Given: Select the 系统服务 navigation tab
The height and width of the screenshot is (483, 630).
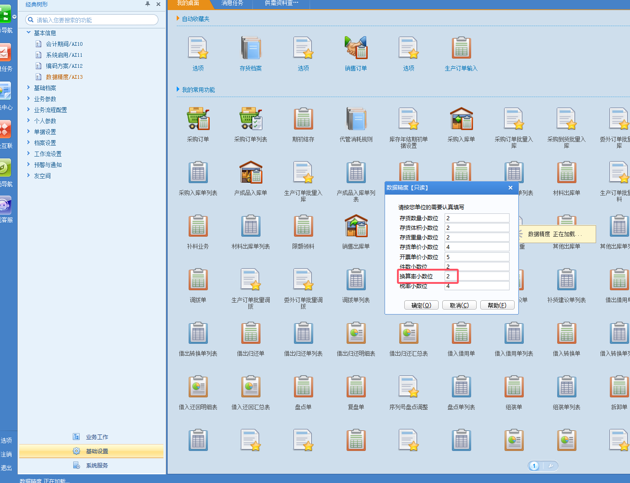Looking at the screenshot, I should tap(92, 465).
